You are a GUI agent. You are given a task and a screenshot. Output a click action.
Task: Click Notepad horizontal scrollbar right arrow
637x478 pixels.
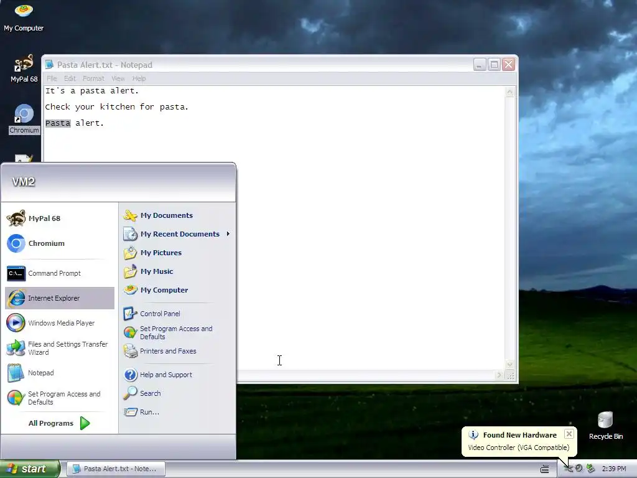tap(500, 375)
